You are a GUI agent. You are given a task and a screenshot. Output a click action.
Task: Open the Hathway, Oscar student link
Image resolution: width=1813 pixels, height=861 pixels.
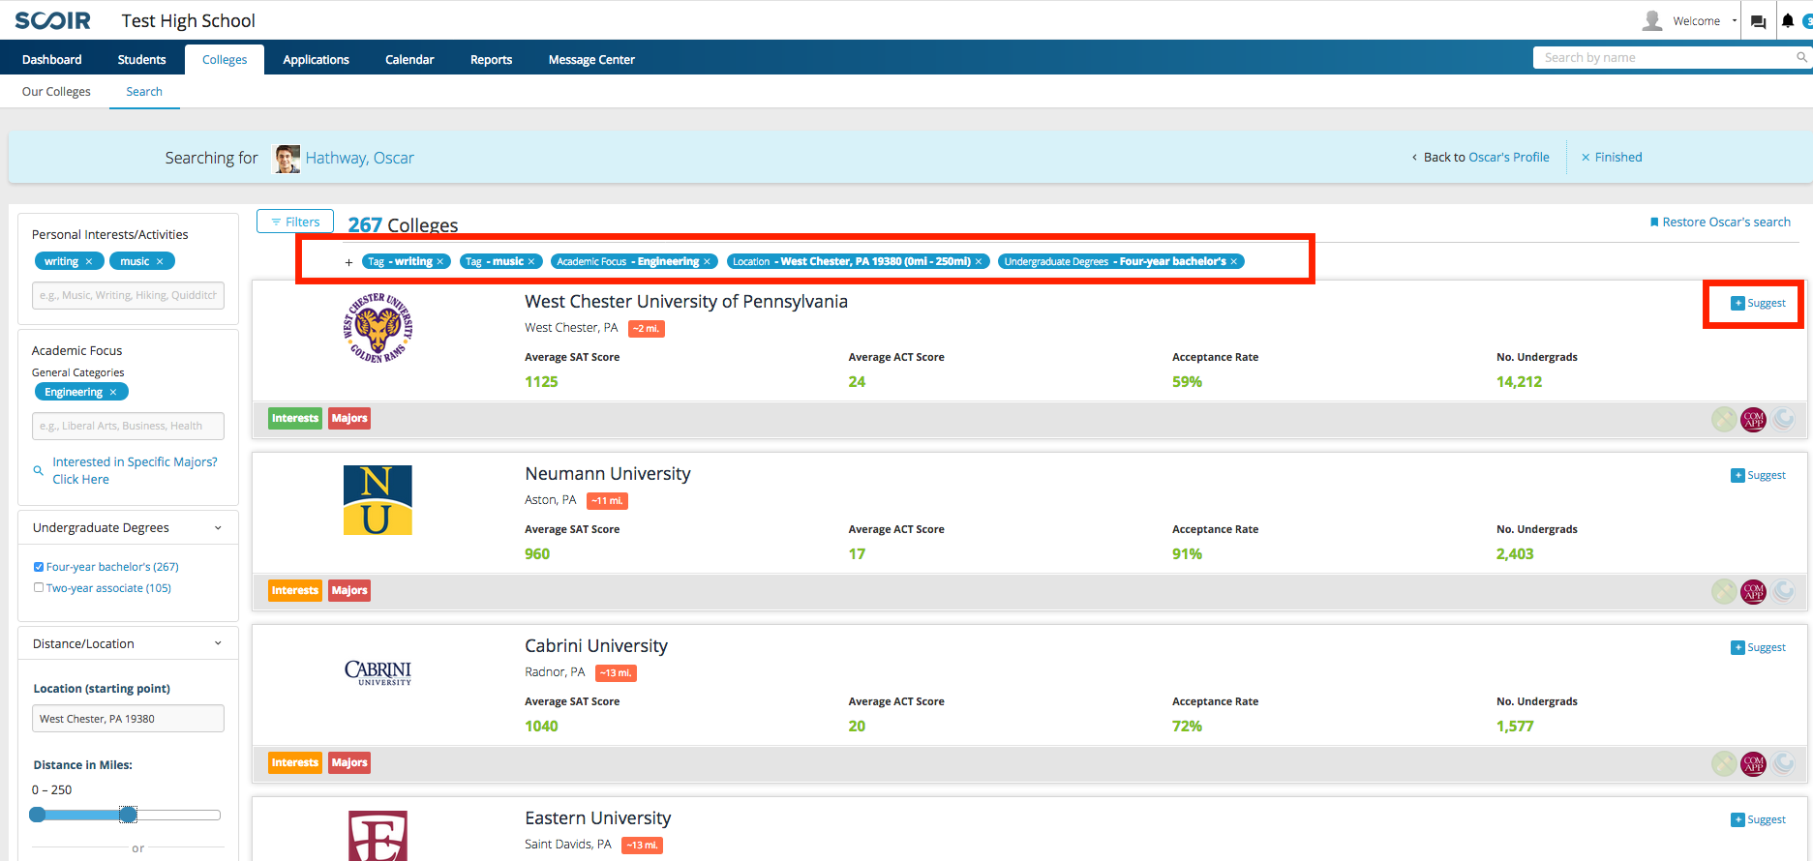pos(360,158)
